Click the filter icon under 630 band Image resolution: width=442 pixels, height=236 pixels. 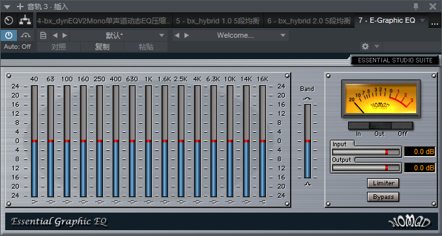(132, 202)
